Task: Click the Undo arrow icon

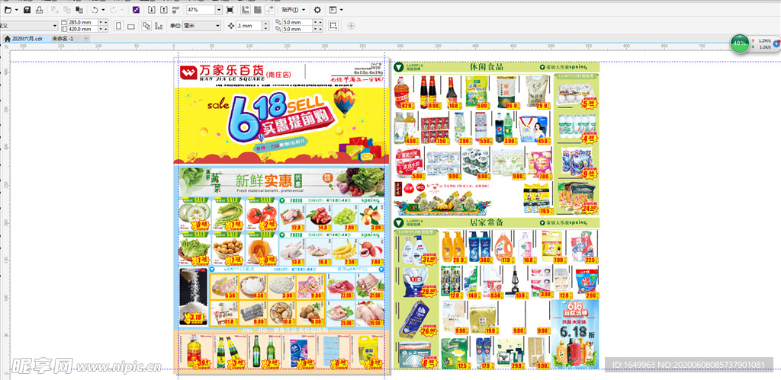Action: point(95,10)
